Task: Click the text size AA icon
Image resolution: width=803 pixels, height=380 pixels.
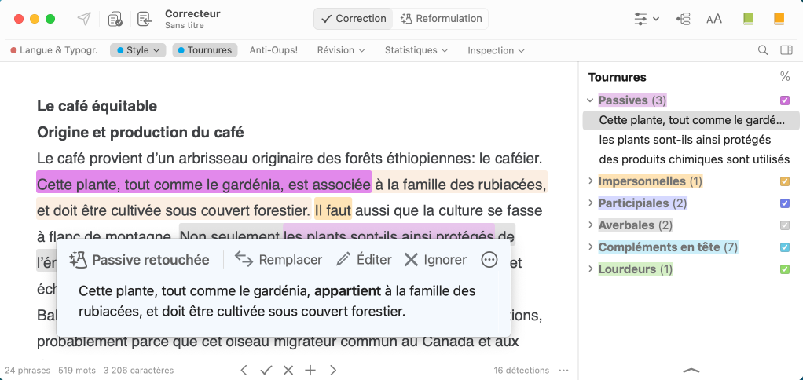Action: [713, 19]
